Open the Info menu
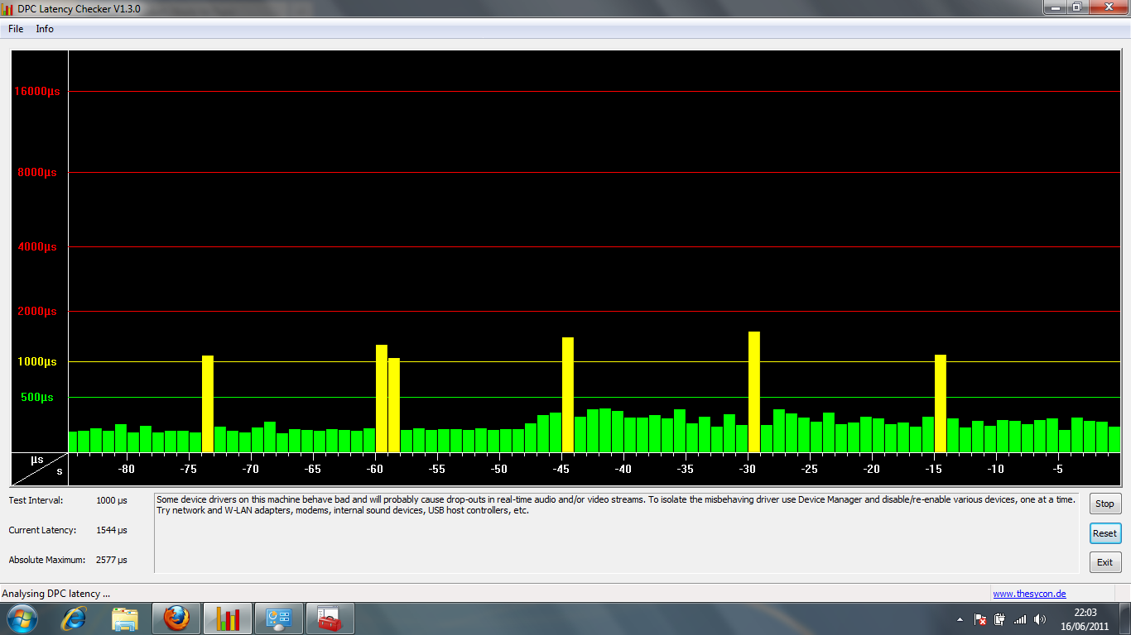Viewport: 1131px width, 635px height. coord(45,29)
